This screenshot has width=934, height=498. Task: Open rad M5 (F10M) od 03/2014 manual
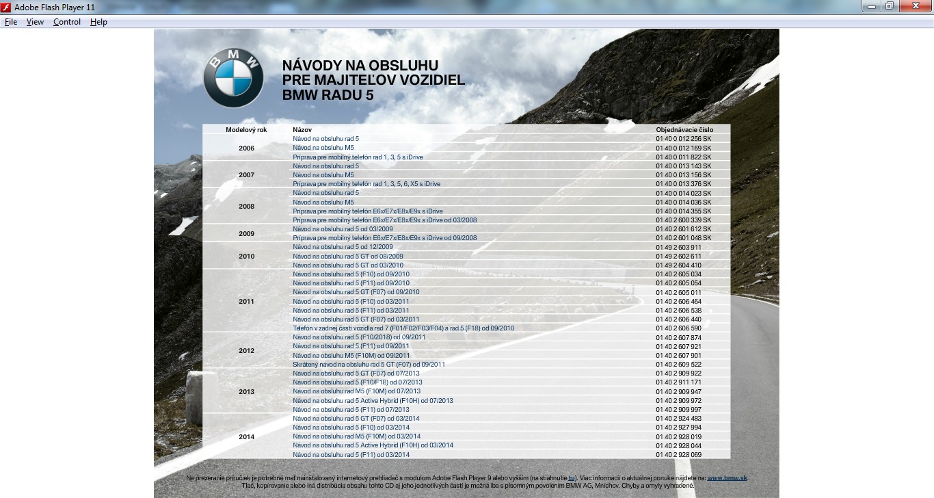point(356,436)
